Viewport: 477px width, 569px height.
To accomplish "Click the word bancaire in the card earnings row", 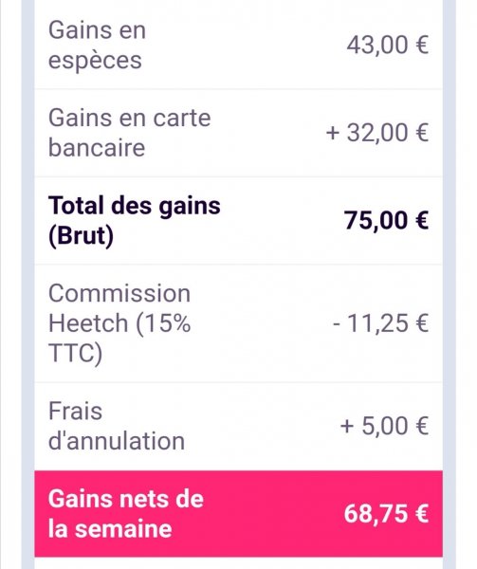I will tap(97, 148).
